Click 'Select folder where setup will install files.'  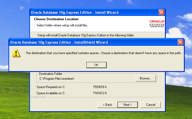coord(62,25)
